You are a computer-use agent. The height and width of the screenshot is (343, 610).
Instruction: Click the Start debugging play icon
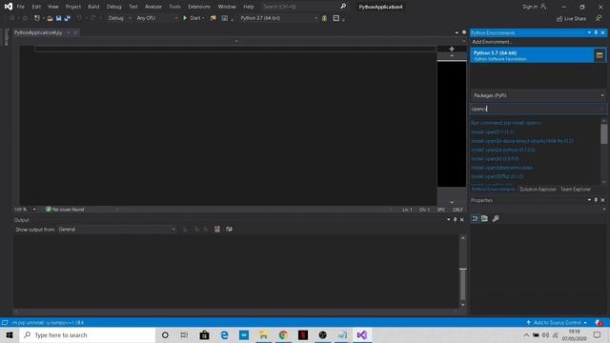click(x=185, y=18)
